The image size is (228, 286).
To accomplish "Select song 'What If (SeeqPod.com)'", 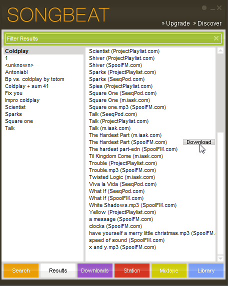I will [116, 191].
